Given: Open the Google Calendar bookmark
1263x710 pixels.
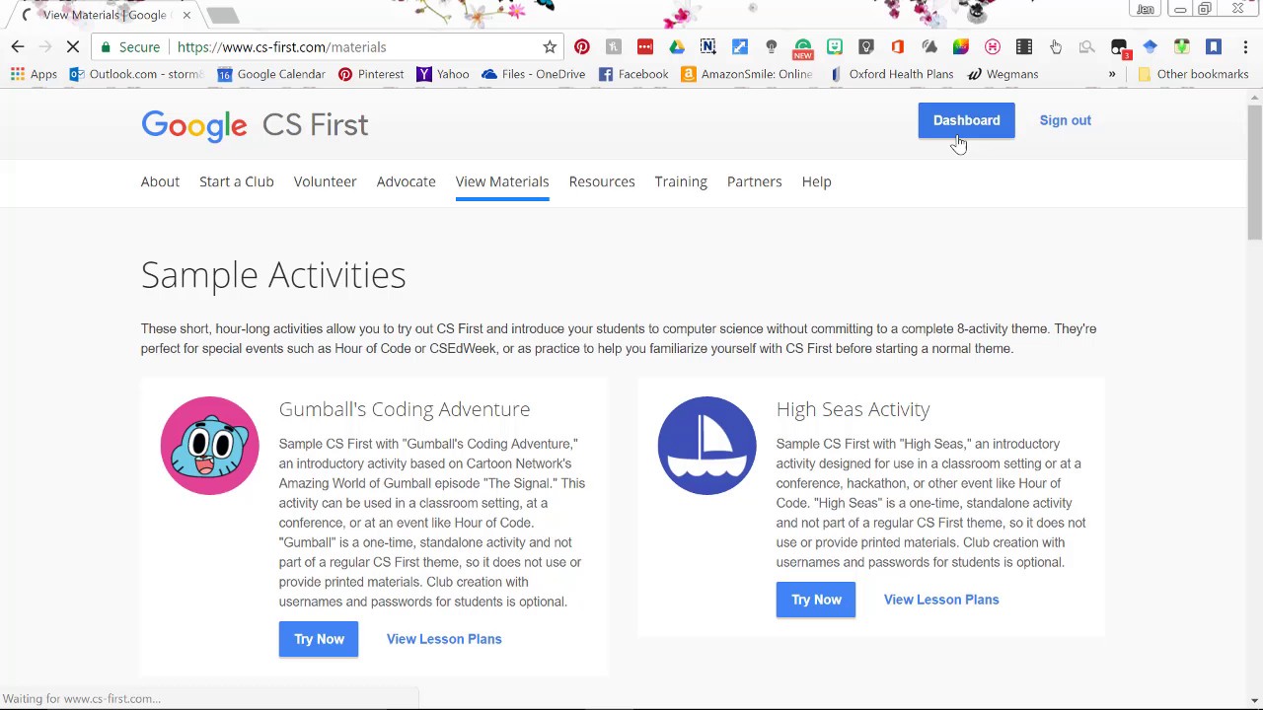Looking at the screenshot, I should point(270,74).
